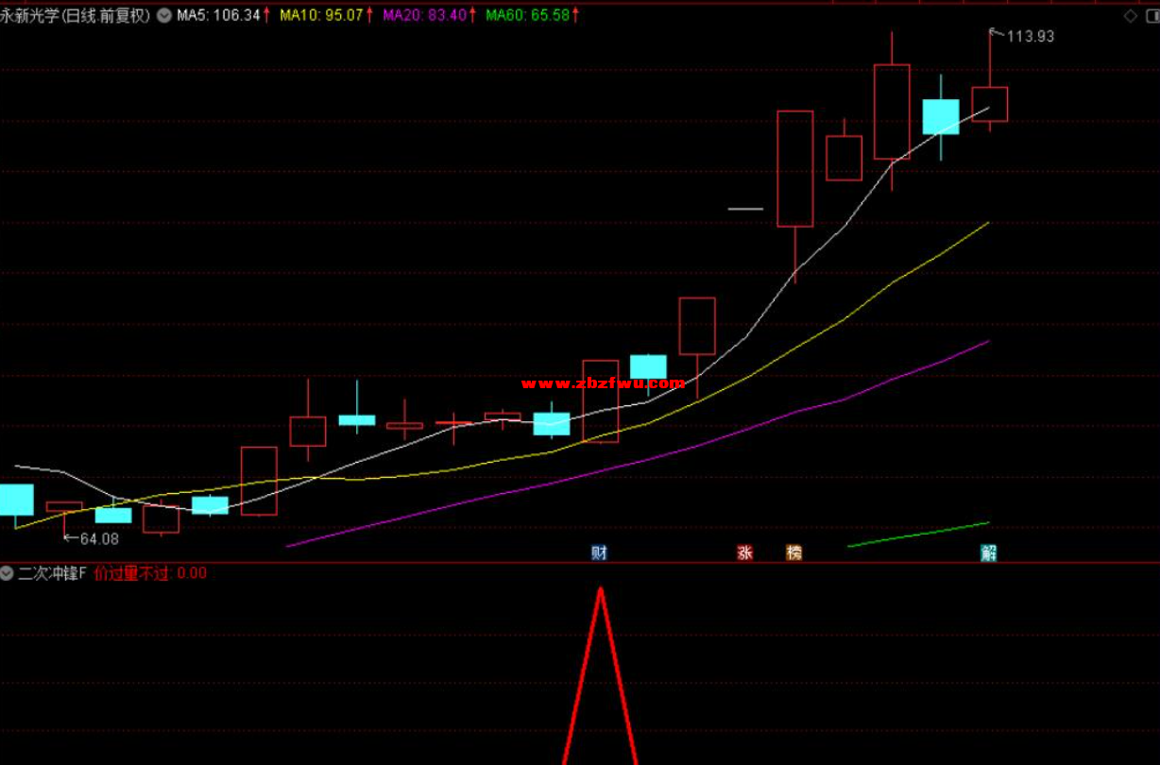The height and width of the screenshot is (765, 1160).
Task: Select the short white horizontal line candle
Action: point(745,208)
